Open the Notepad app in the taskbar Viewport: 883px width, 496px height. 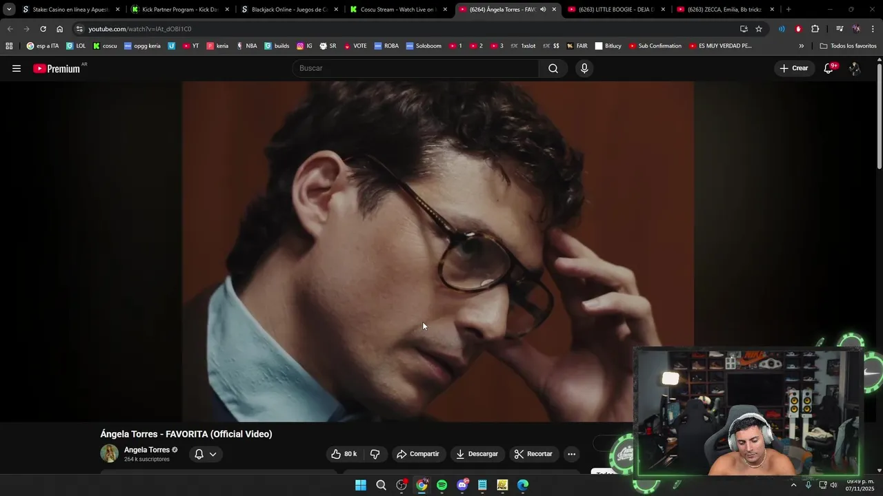click(x=482, y=485)
